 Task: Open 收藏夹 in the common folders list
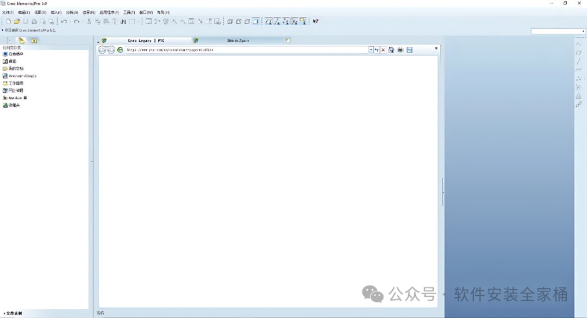pos(11,105)
